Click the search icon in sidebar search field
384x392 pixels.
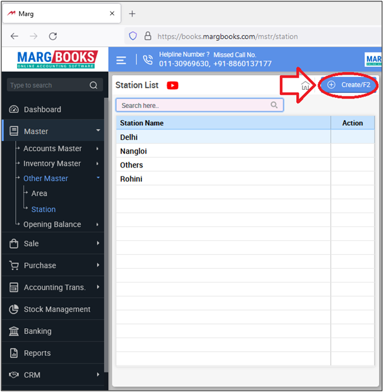pos(93,85)
